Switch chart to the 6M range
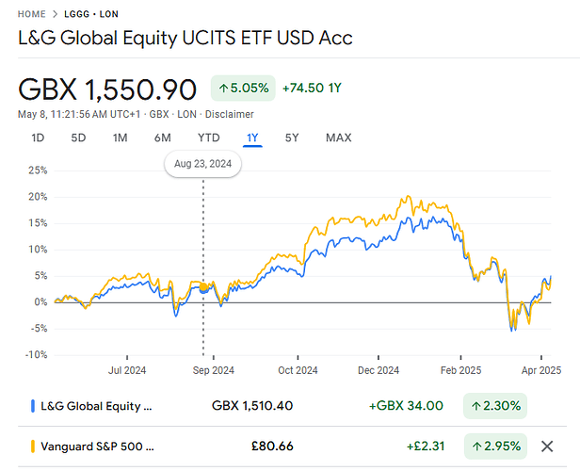This screenshot has width=580, height=471. [162, 138]
